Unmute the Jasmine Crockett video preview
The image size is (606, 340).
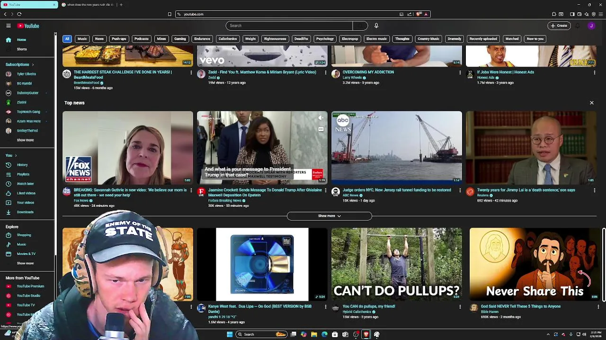(321, 118)
